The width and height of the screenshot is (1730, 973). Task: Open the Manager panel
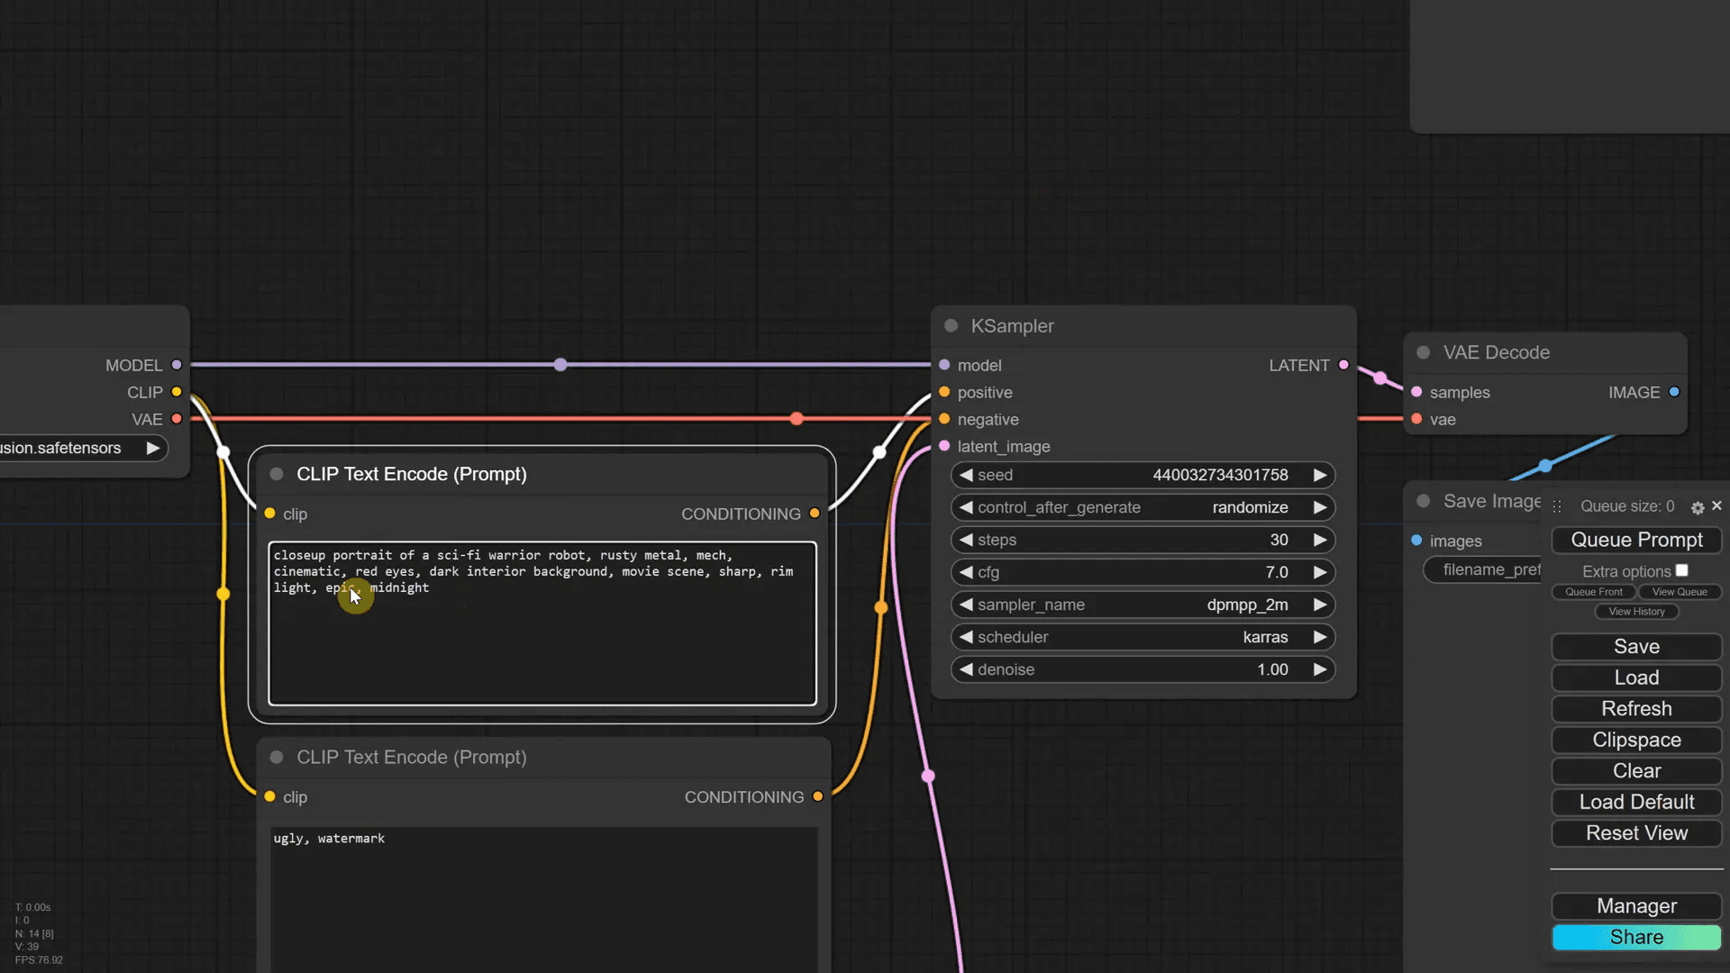pos(1635,906)
